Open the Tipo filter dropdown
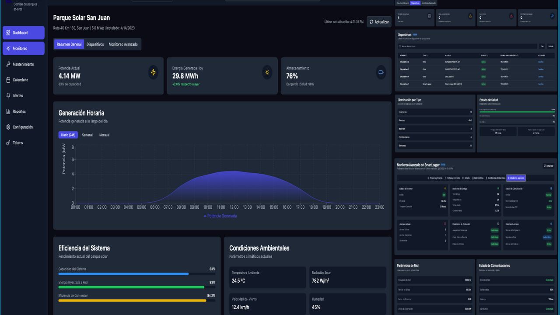The height and width of the screenshot is (315, 560). click(542, 46)
